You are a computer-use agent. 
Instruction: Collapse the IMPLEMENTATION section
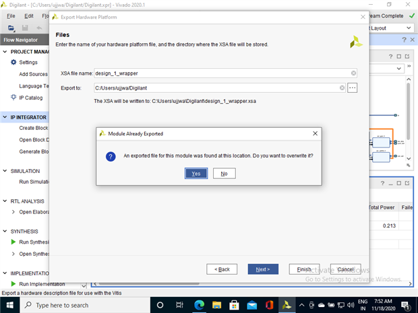[5, 273]
